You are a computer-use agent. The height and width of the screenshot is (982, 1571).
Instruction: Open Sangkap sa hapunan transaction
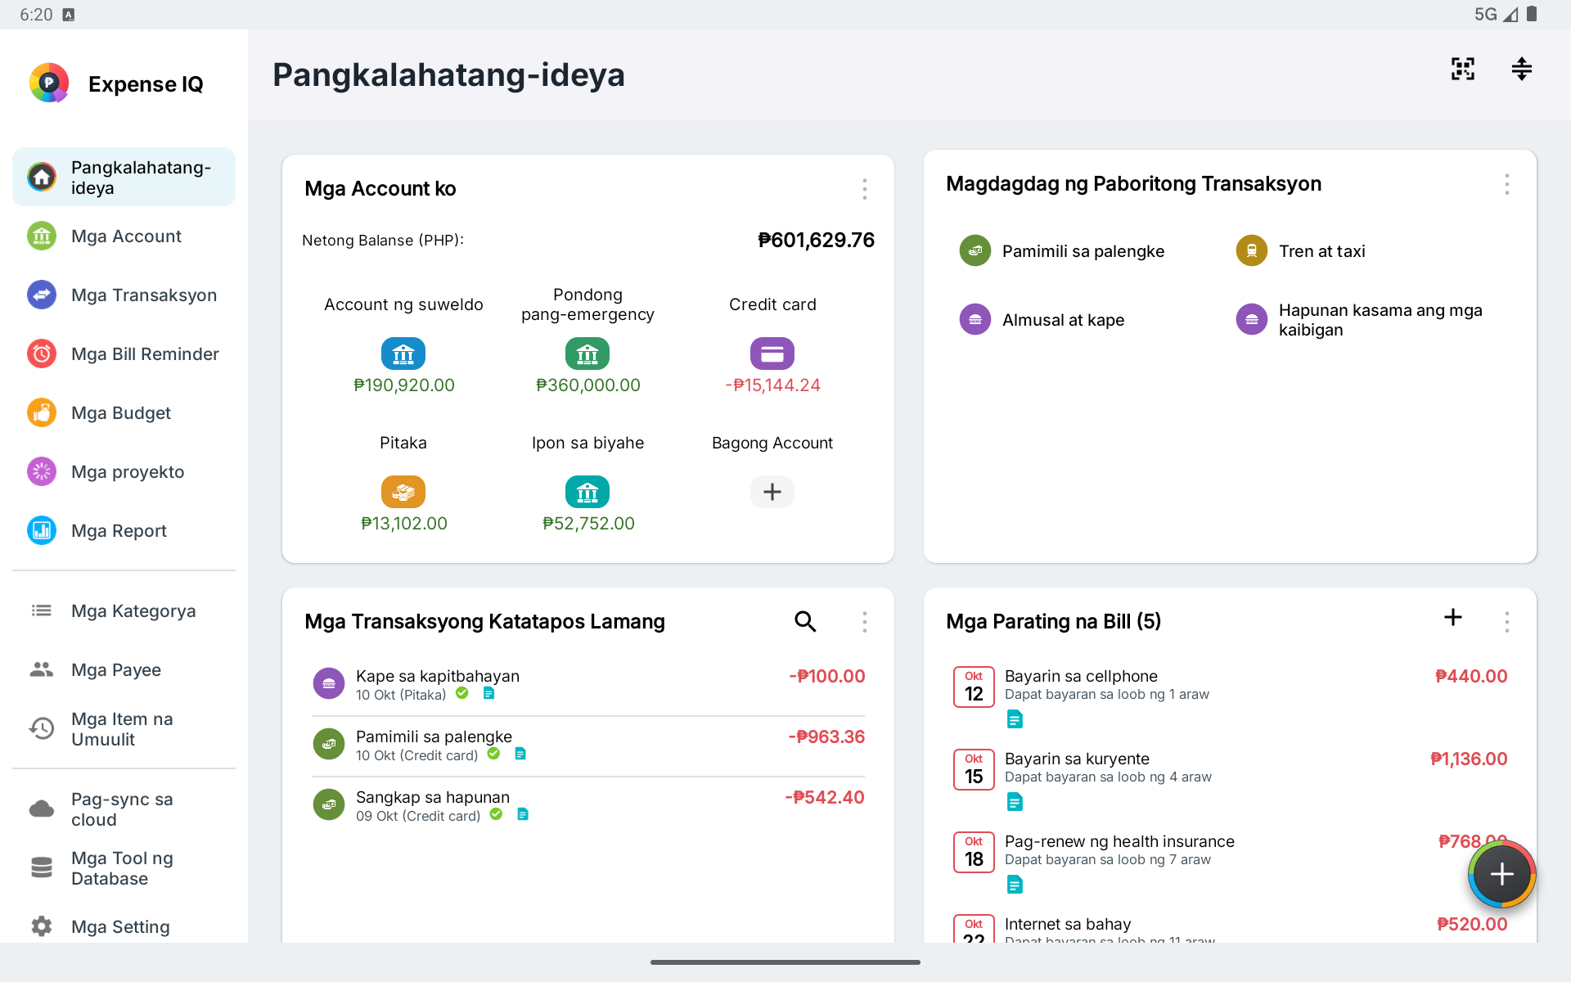click(x=588, y=806)
